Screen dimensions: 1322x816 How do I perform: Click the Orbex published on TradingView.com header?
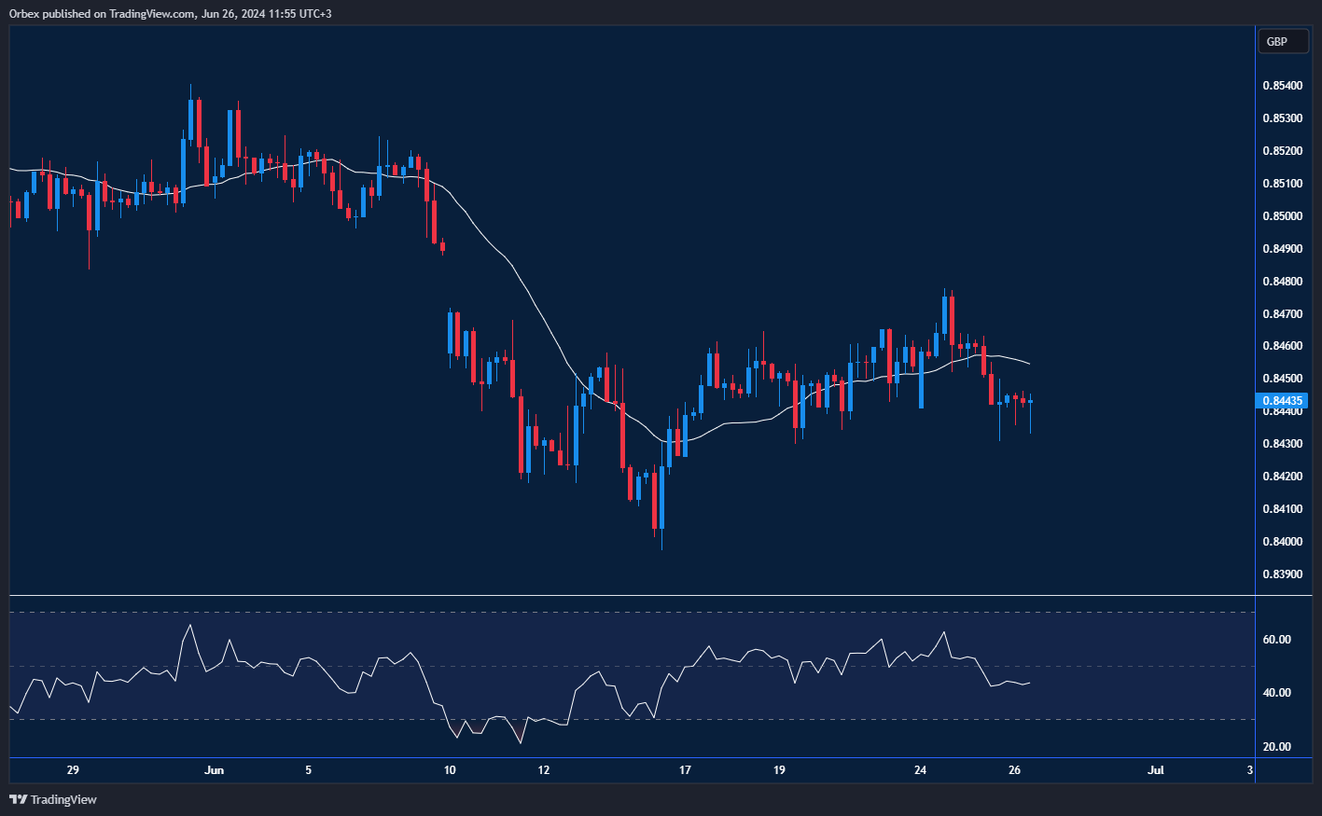[x=171, y=13]
